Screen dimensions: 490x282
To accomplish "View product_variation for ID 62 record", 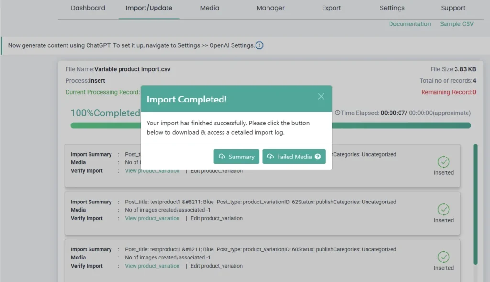I will (x=152, y=218).
